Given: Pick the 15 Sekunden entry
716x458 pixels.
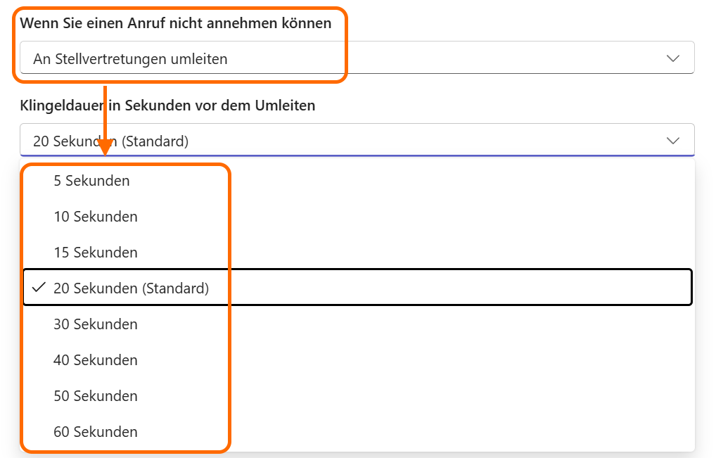Looking at the screenshot, I should (x=95, y=253).
